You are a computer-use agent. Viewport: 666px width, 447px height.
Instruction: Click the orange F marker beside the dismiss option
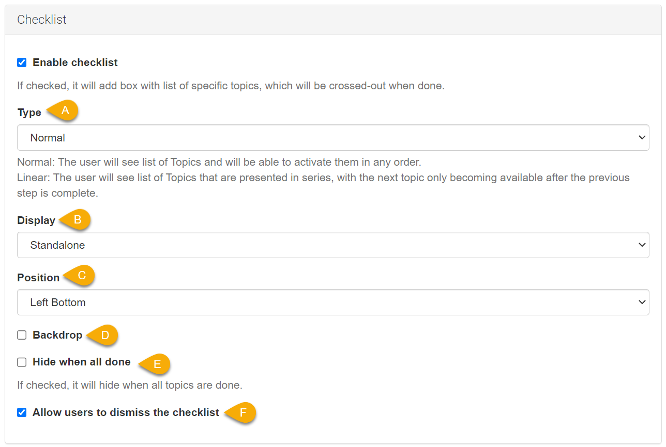(x=243, y=413)
